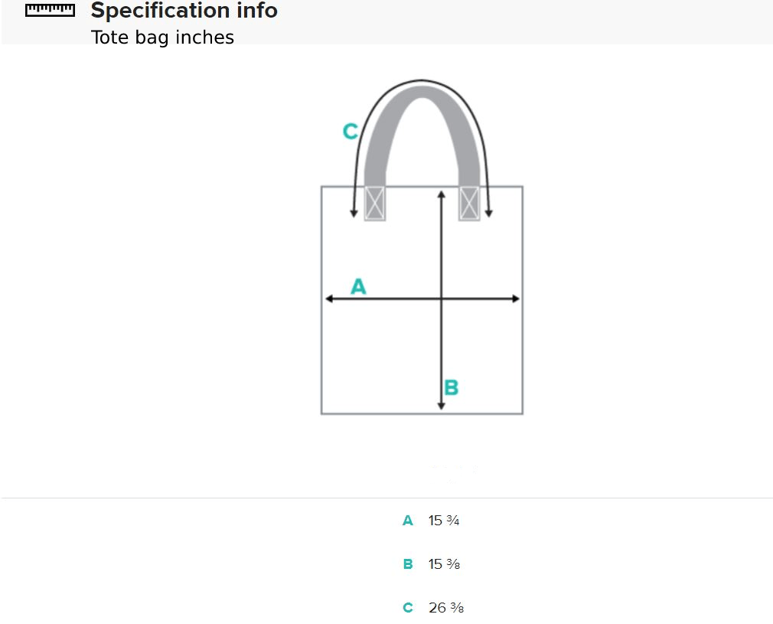Image resolution: width=773 pixels, height=624 pixels.
Task: Click the left arrow tip of handle curve
Action: [x=354, y=214]
